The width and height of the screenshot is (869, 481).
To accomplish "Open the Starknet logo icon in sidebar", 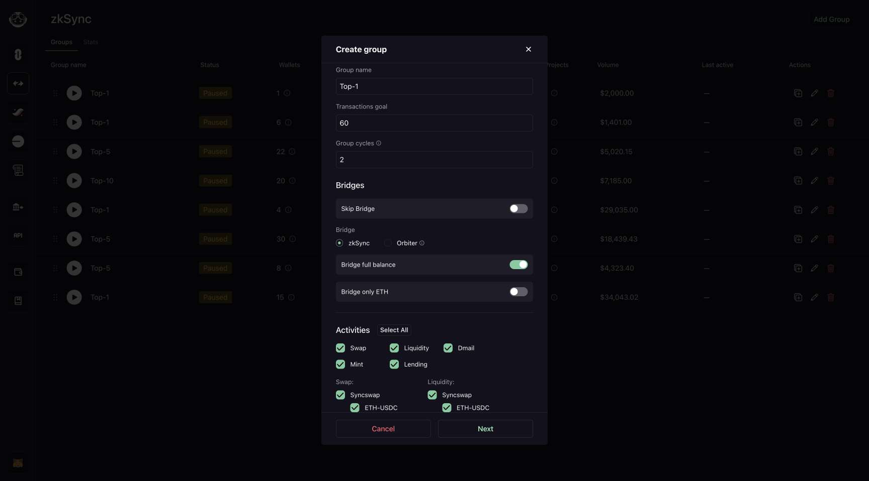I will [x=18, y=112].
